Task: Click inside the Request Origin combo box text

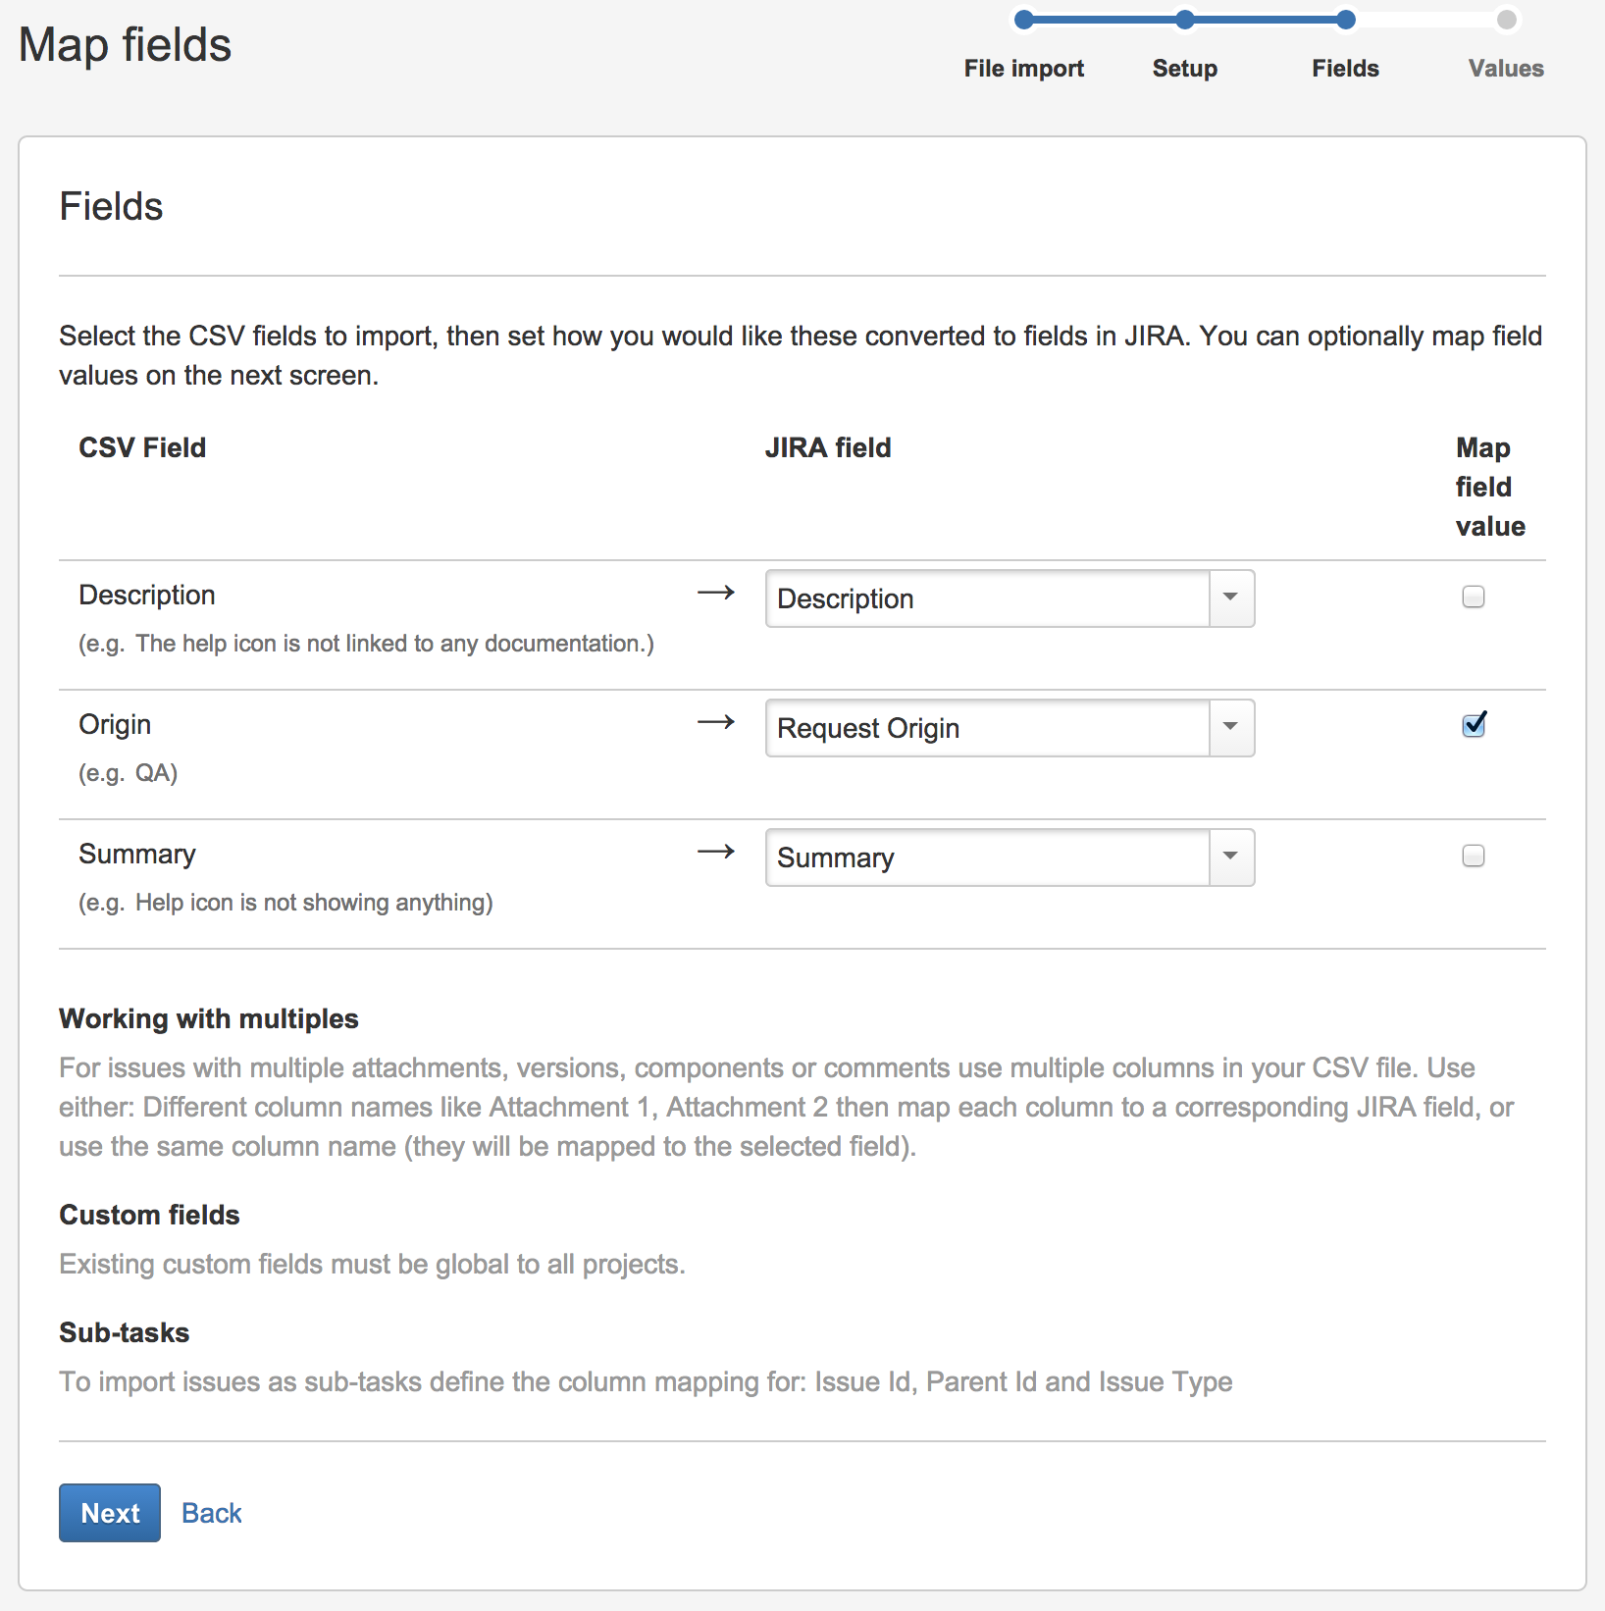Action: [987, 728]
